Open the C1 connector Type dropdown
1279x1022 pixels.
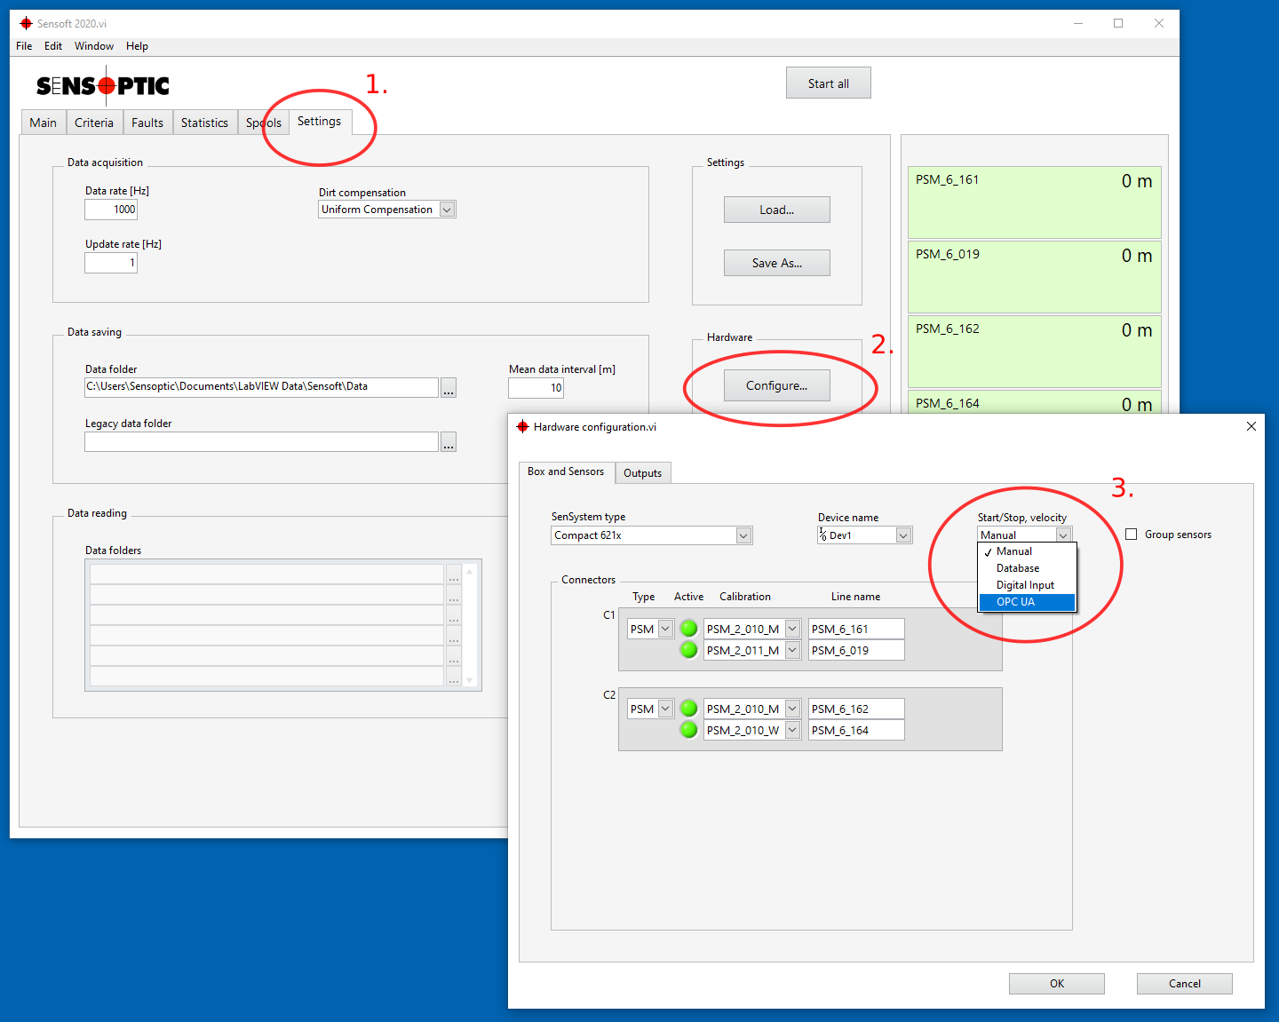click(x=665, y=629)
